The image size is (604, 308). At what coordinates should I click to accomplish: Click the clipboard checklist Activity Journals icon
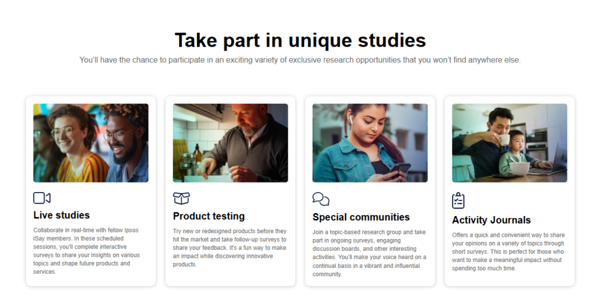click(x=458, y=200)
